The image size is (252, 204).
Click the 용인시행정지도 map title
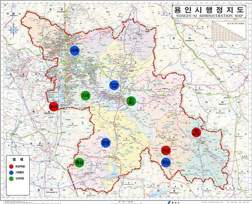(209, 10)
